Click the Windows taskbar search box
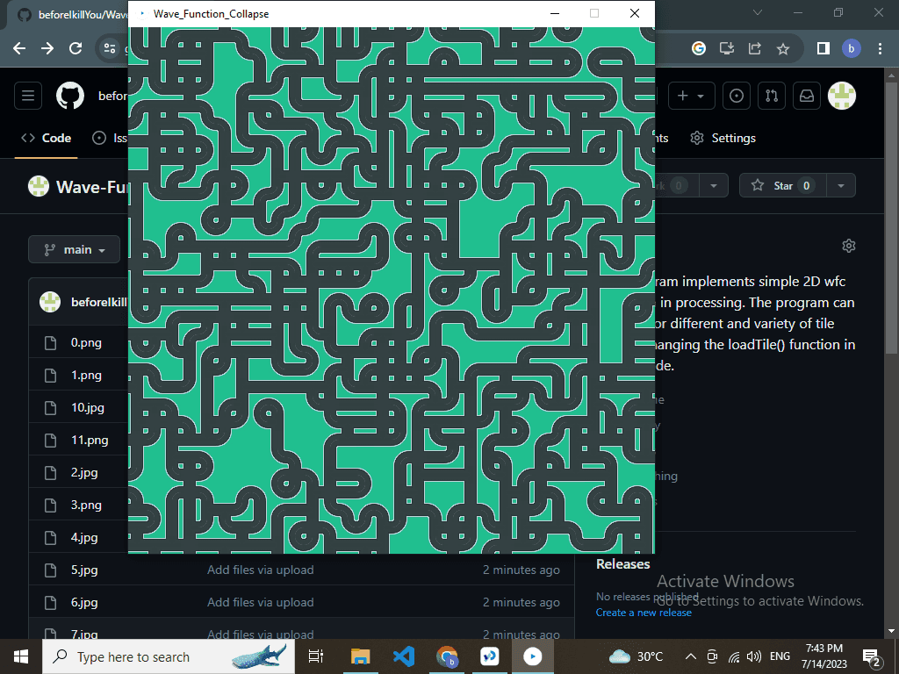Viewport: 899px width, 674px height. (x=132, y=656)
